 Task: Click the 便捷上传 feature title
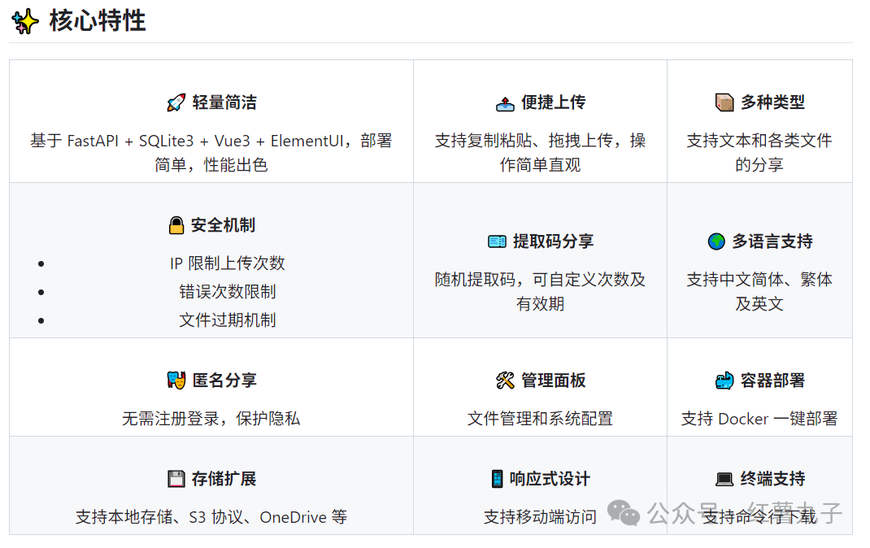click(553, 102)
